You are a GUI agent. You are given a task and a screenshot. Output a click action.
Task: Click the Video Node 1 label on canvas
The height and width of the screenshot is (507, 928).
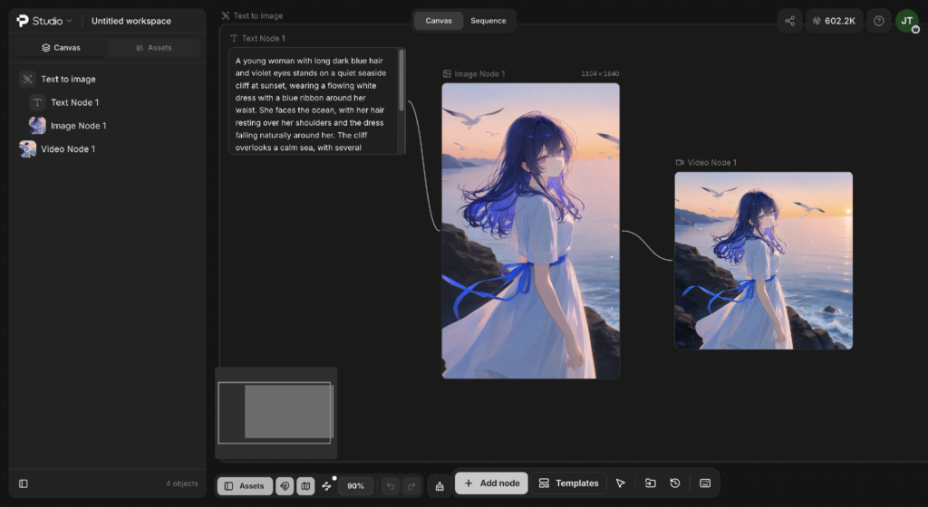coord(712,162)
